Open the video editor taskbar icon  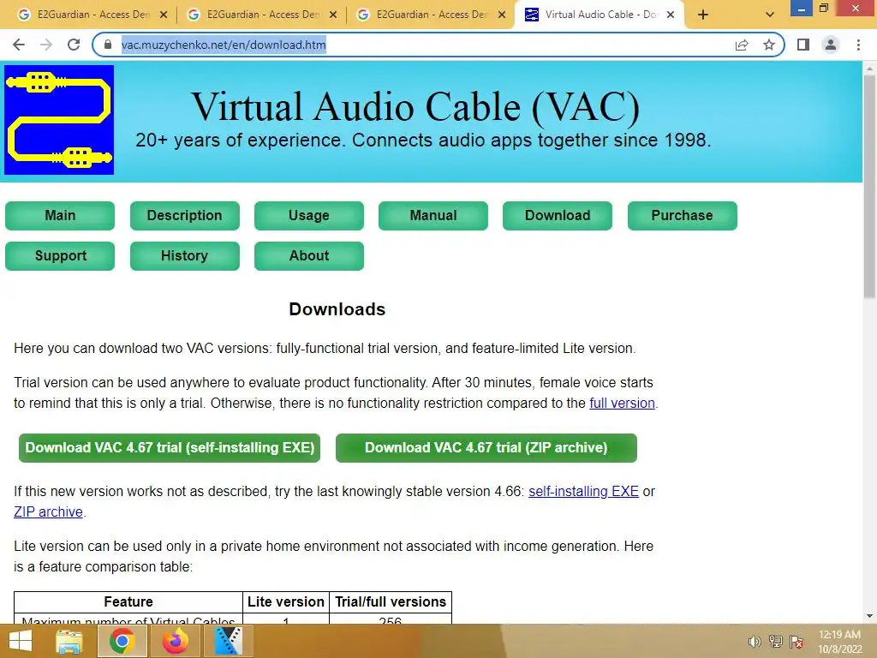coord(228,641)
